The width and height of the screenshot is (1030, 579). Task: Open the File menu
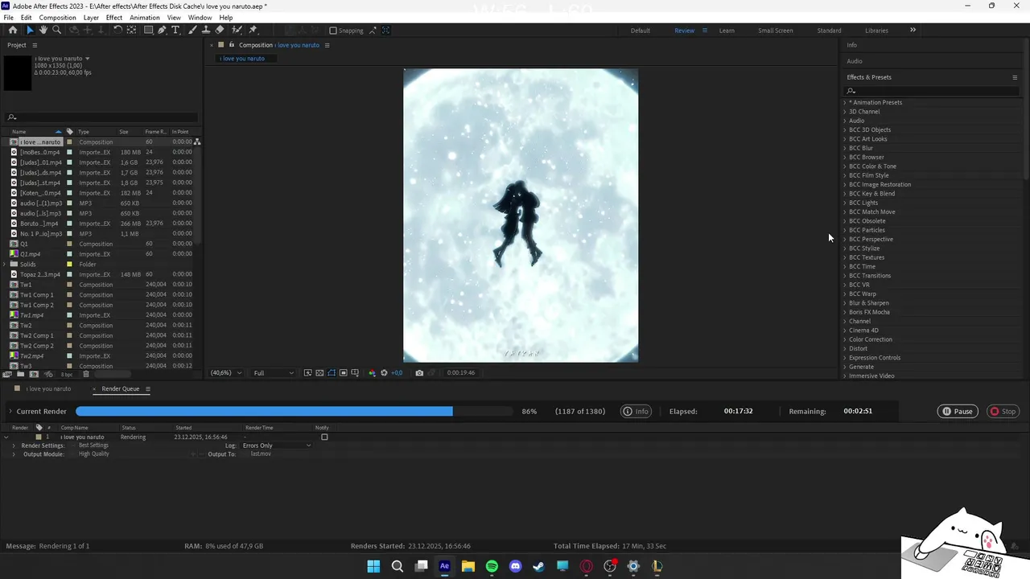pos(8,18)
